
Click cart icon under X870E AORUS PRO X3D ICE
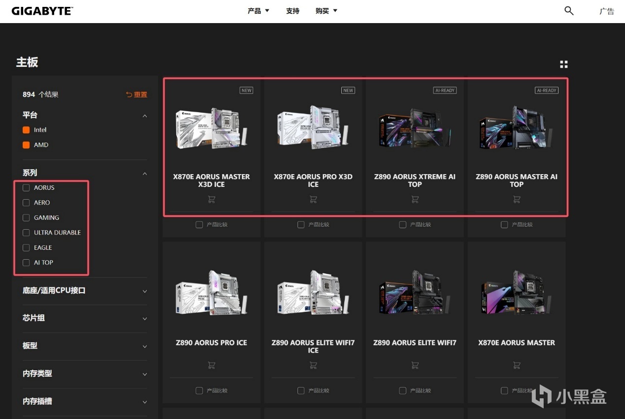(x=313, y=199)
